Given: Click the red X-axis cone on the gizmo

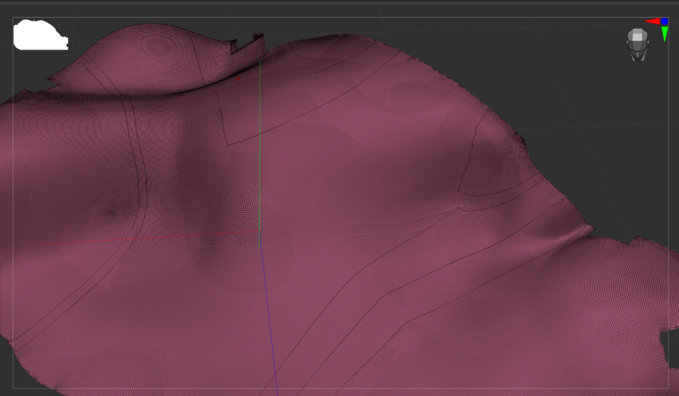Looking at the screenshot, I should [652, 22].
